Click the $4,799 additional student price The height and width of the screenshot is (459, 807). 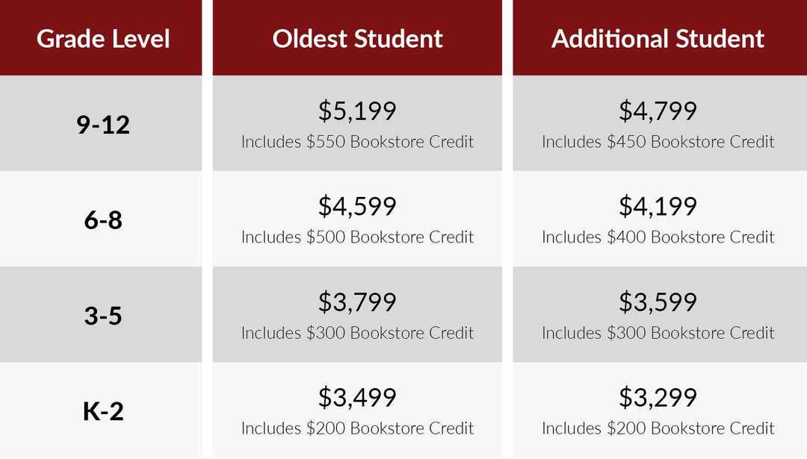click(658, 110)
